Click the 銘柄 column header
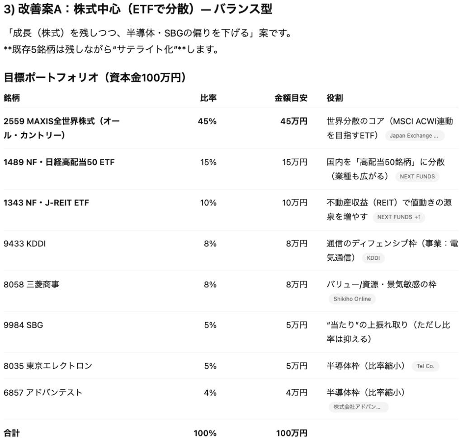The image size is (463, 445). point(12,98)
